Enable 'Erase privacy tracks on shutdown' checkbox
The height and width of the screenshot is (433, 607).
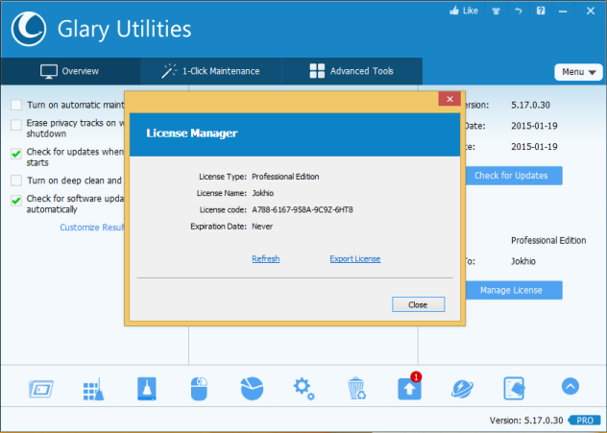coord(16,125)
